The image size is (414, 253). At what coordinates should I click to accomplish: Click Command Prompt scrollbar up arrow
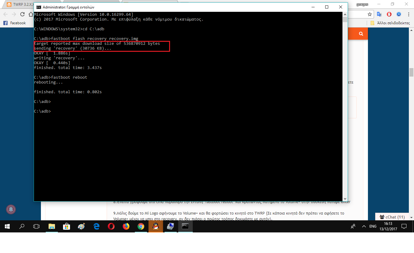tap(345, 14)
